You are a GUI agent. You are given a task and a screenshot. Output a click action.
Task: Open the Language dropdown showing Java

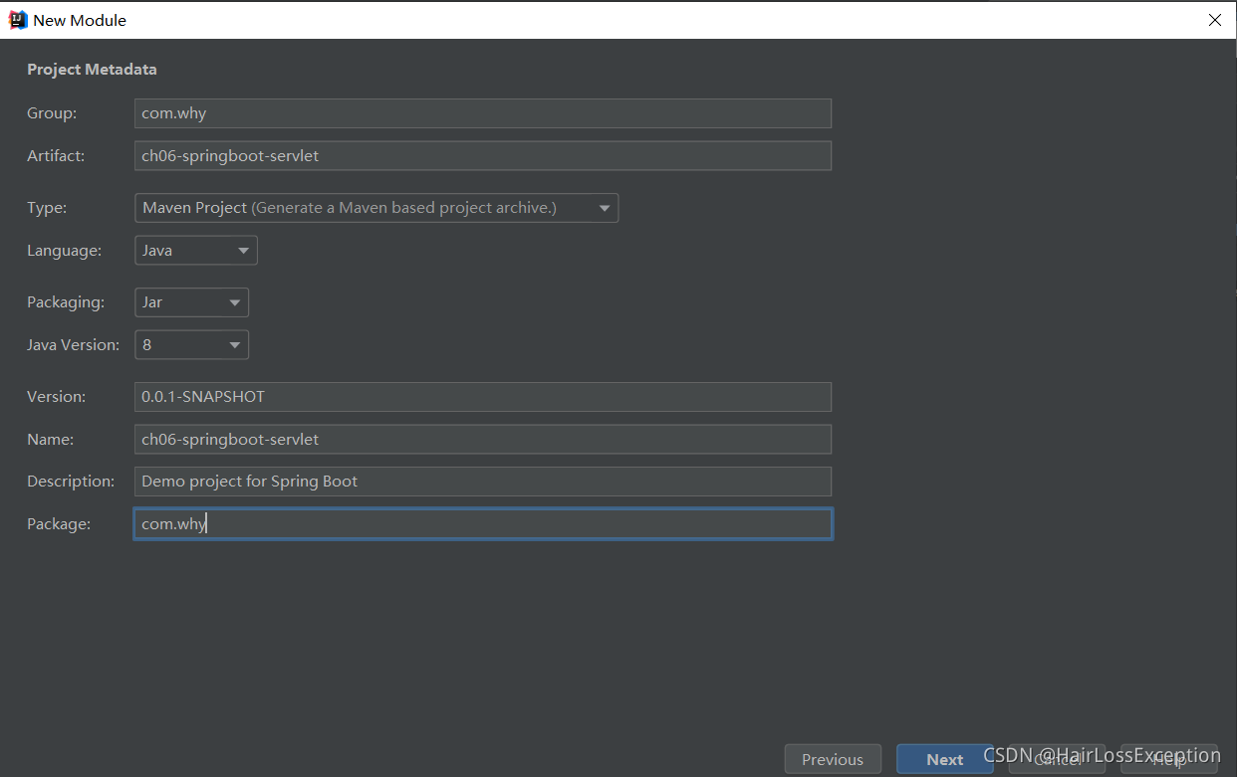coord(195,250)
